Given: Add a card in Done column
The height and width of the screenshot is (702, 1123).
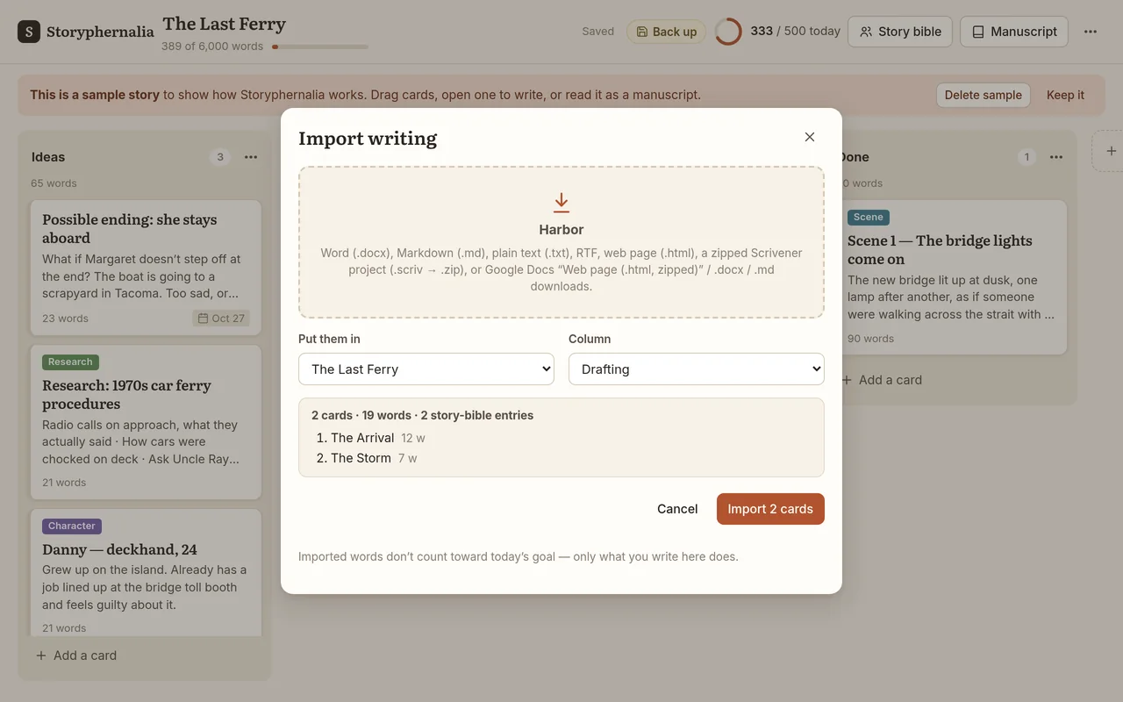Looking at the screenshot, I should click(882, 380).
